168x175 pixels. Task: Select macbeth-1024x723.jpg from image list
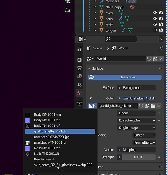coord(60,137)
